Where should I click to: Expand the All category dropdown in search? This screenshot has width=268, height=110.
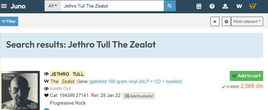click(x=53, y=6)
